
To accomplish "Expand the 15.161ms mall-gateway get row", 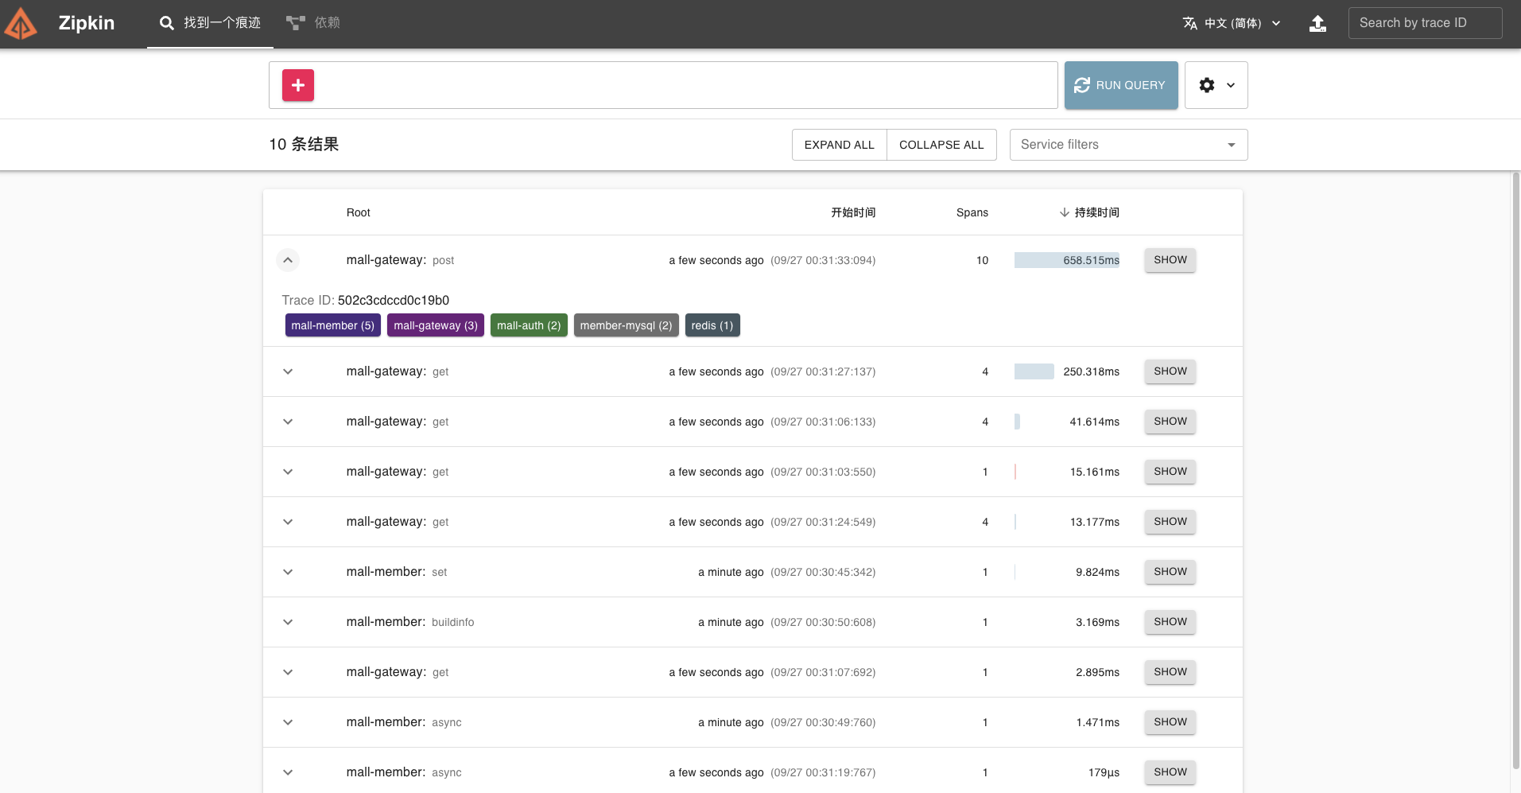I will click(288, 472).
